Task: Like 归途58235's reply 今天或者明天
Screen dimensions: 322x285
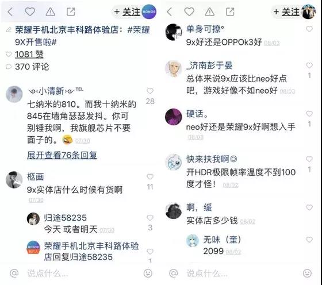Action: pyautogui.click(x=150, y=218)
